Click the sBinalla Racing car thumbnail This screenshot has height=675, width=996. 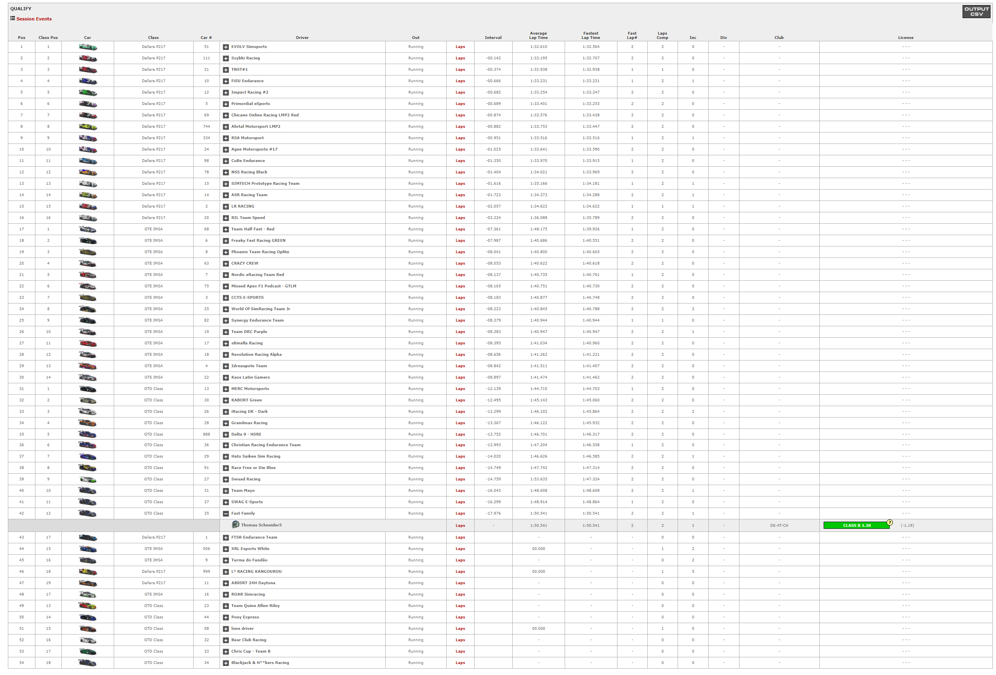pyautogui.click(x=88, y=343)
